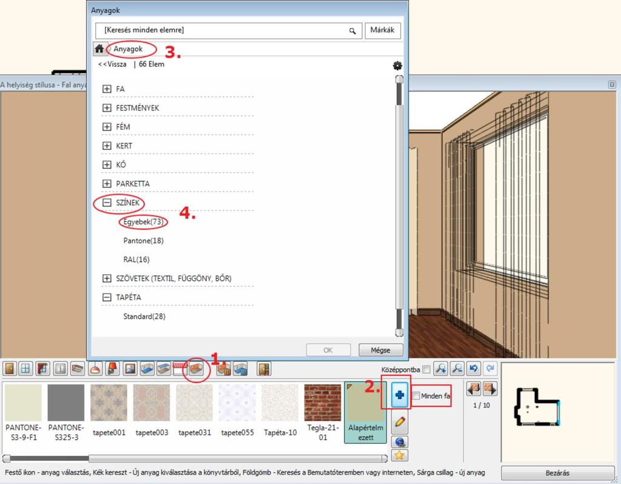Close the room style window with Bezárás
The image size is (621, 484).
pos(557,472)
